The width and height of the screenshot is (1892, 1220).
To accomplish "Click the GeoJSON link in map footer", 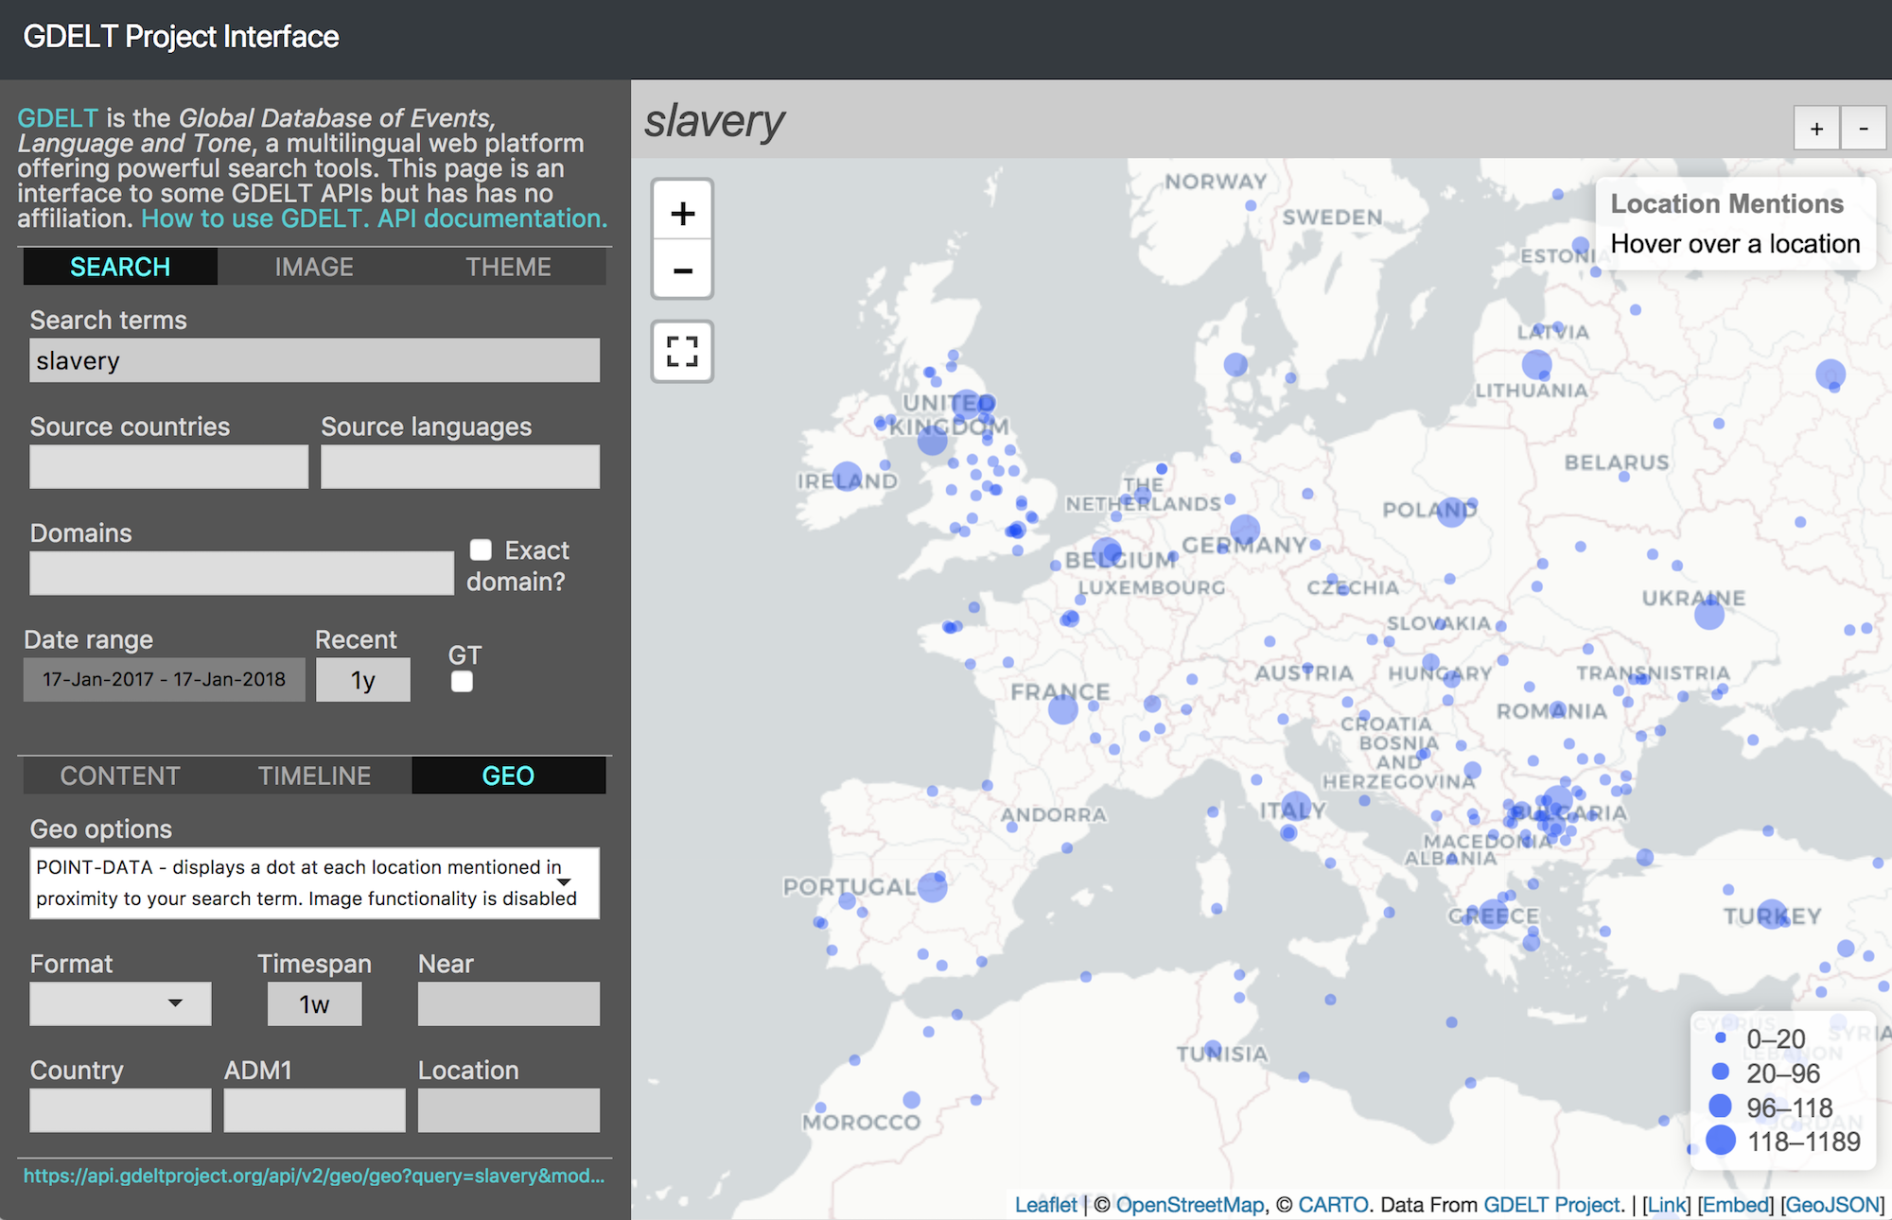I will pyautogui.click(x=1832, y=1205).
